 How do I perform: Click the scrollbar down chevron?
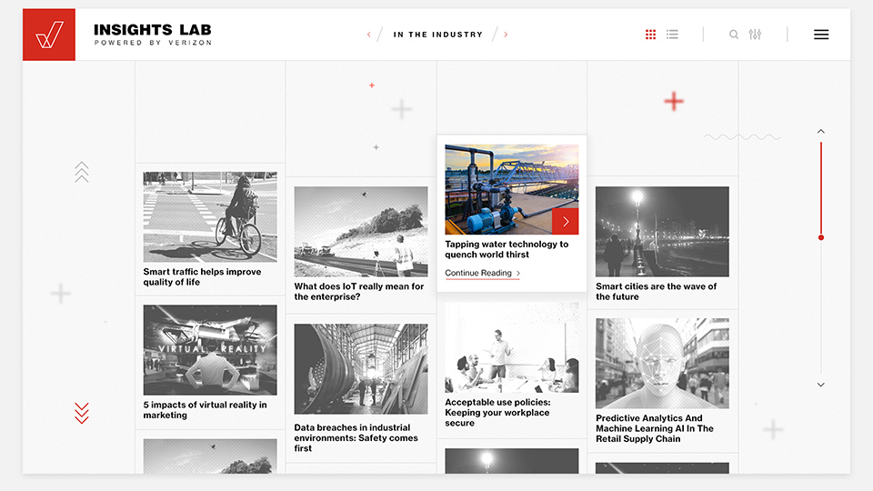(820, 385)
